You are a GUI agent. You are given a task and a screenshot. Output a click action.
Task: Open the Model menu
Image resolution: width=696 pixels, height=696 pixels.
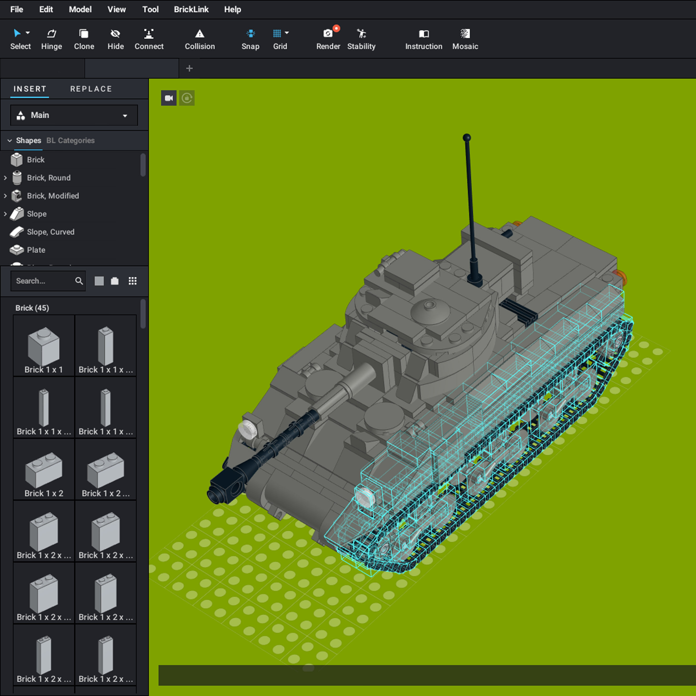(80, 9)
